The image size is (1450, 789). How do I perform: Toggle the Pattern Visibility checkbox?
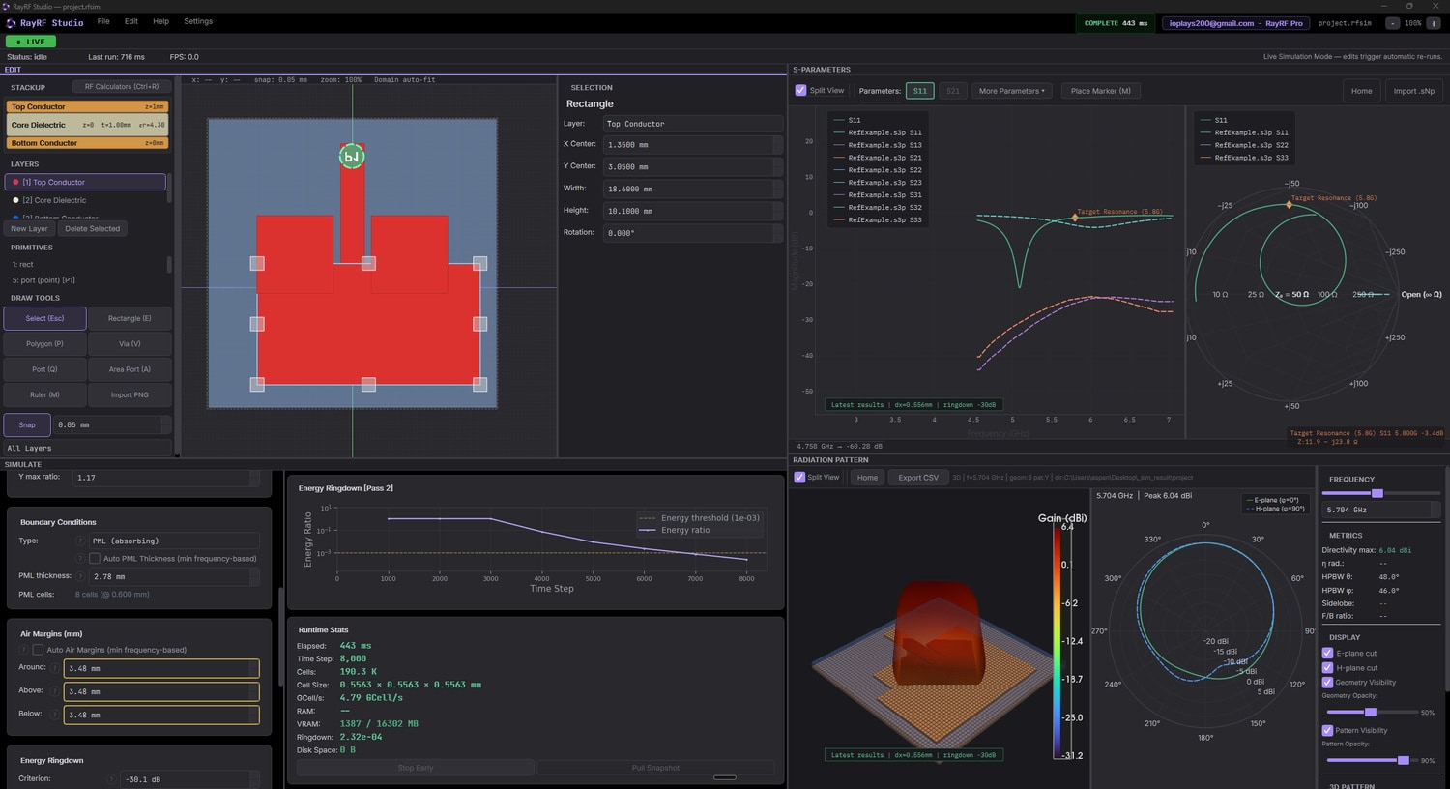coord(1327,730)
